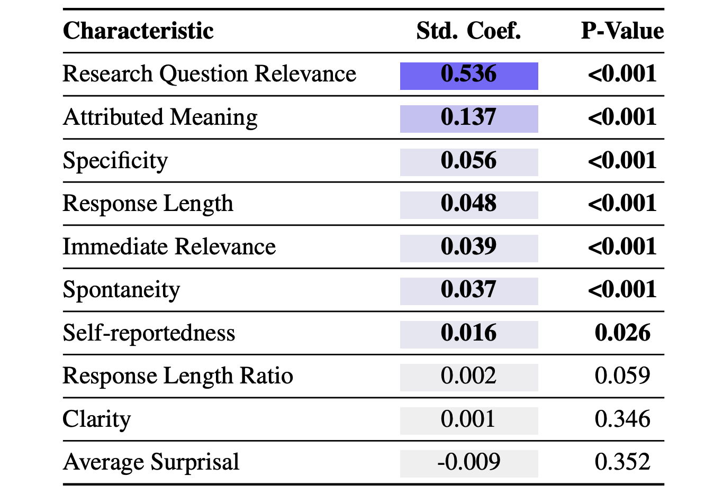Click the gray -0.009 coefficient cell
This screenshot has width=723, height=495.
[x=468, y=463]
